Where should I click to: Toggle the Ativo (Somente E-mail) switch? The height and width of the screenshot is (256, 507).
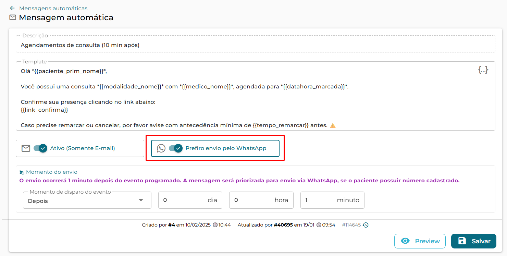[x=40, y=148]
